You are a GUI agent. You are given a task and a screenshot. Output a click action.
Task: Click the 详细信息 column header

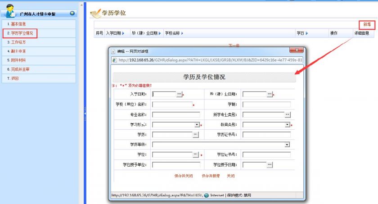point(361,33)
